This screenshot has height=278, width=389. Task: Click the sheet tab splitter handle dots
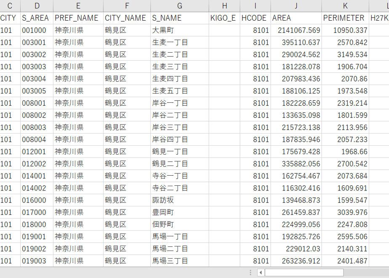tap(250, 273)
